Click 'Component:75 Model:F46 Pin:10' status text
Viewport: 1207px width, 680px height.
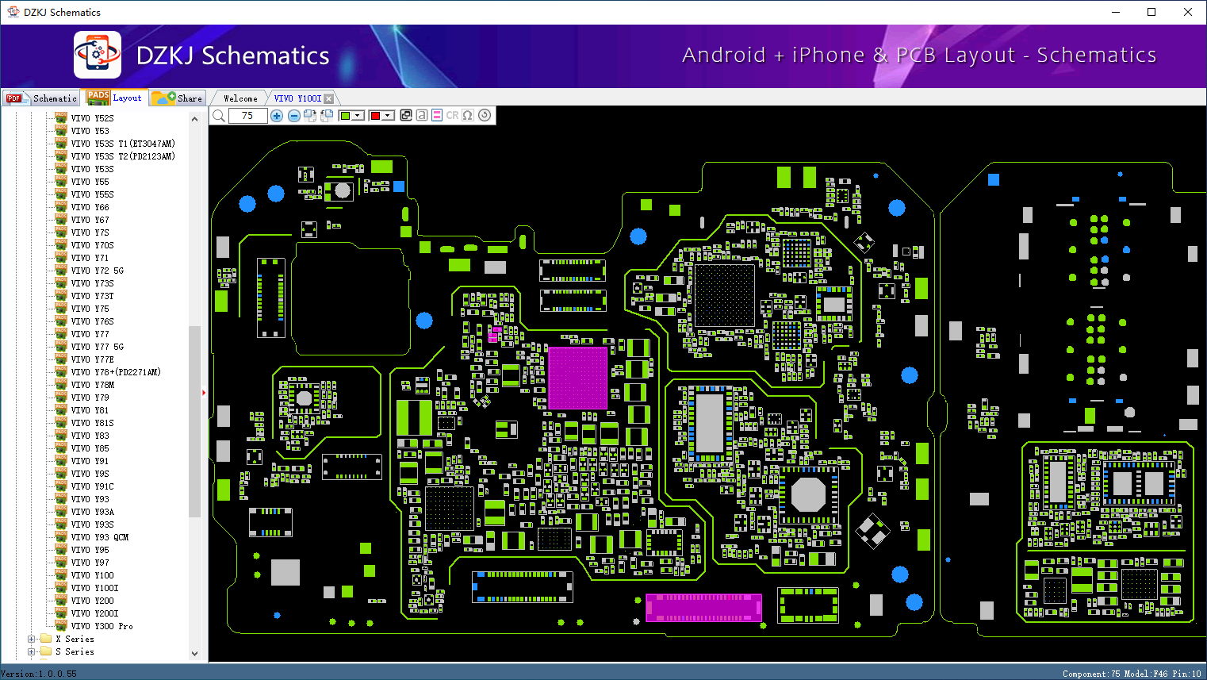click(x=1132, y=674)
